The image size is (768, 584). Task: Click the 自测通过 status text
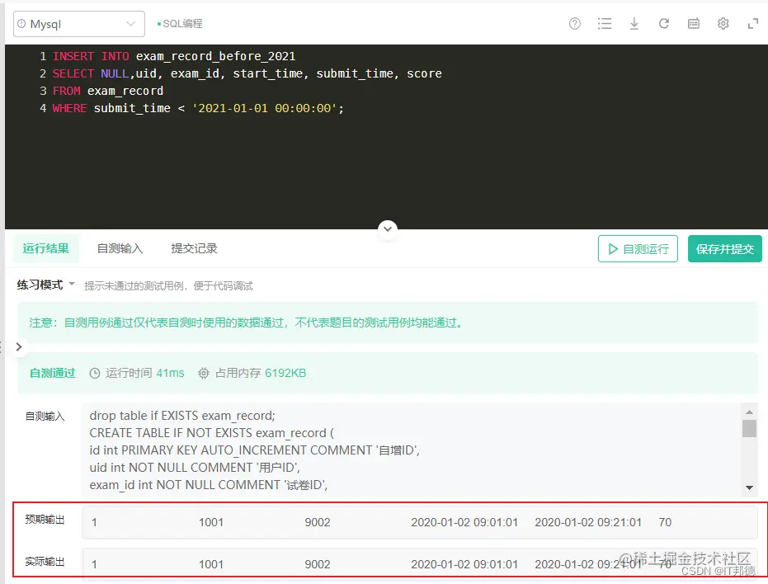coord(53,374)
